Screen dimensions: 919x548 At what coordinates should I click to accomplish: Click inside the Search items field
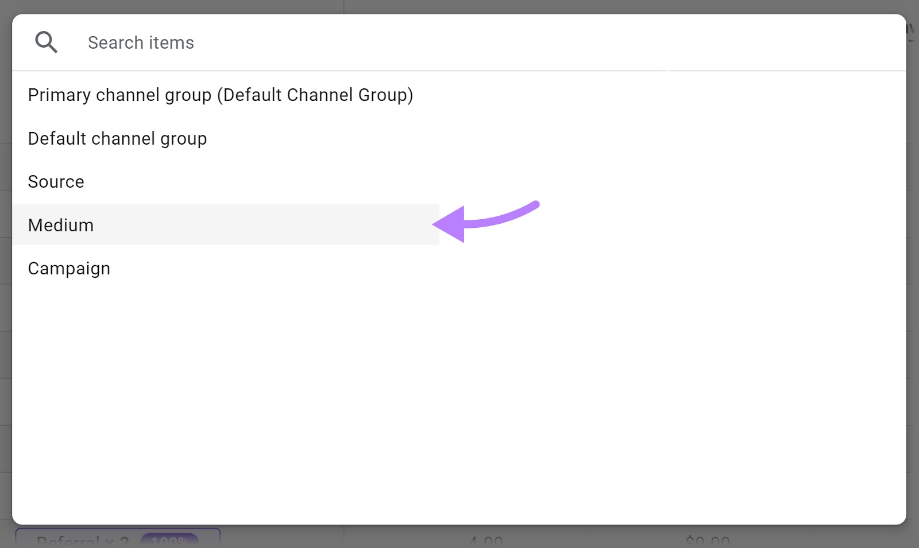[230, 42]
